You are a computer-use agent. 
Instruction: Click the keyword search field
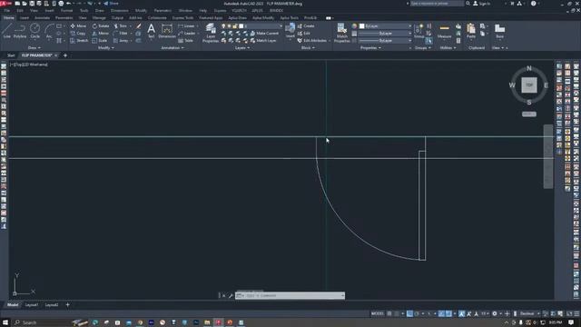coord(437,4)
